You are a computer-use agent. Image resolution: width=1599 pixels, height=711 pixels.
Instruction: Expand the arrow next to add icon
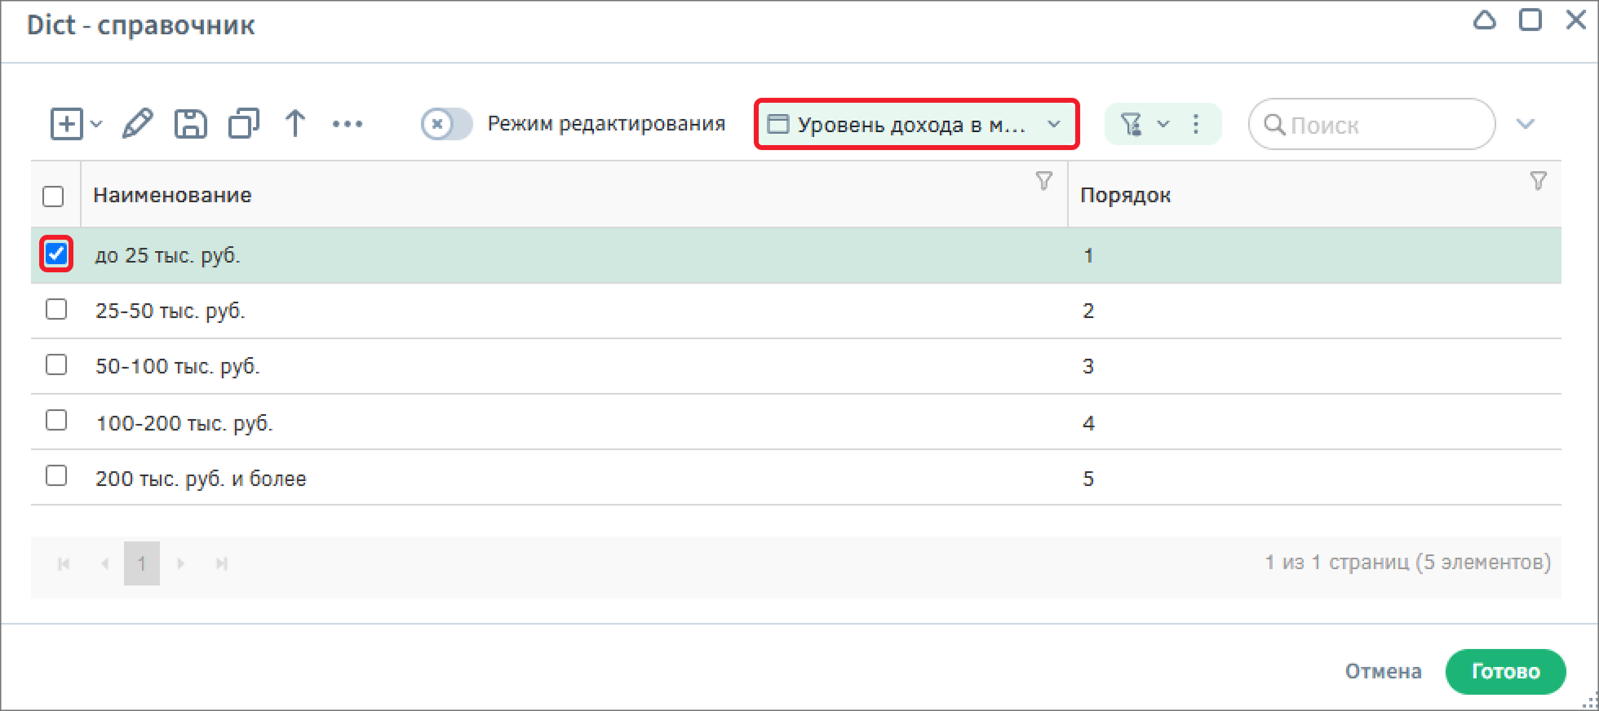tap(96, 125)
